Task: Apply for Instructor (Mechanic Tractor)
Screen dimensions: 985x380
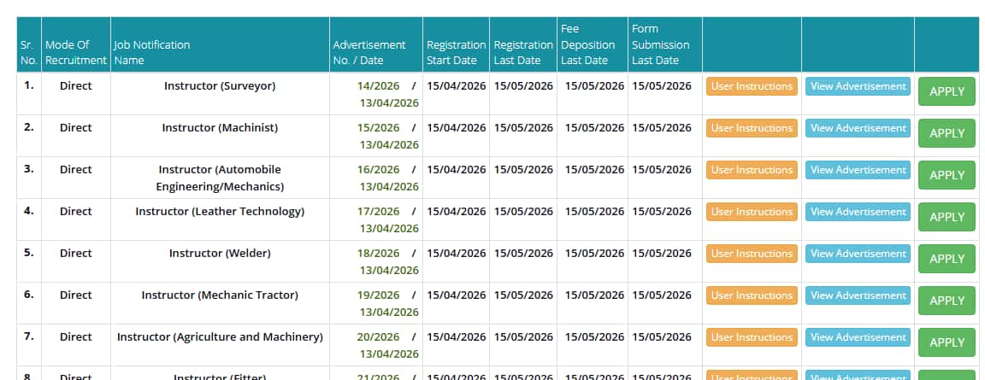Action: tap(947, 301)
